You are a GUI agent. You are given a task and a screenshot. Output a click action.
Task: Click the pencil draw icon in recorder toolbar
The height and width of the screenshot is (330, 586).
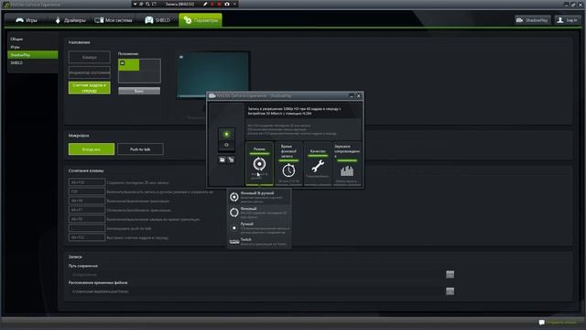pos(205,4)
